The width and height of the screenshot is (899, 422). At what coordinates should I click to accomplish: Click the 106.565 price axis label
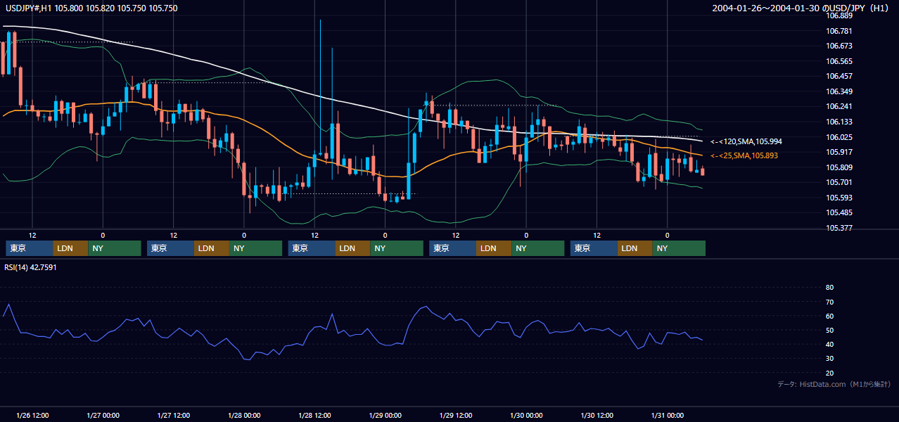click(x=839, y=61)
